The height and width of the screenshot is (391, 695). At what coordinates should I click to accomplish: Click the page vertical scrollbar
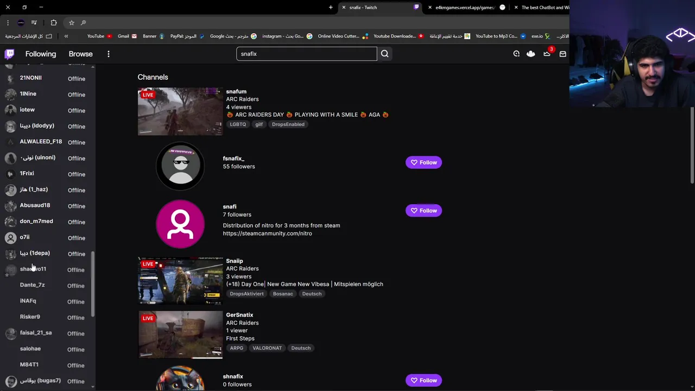692,145
